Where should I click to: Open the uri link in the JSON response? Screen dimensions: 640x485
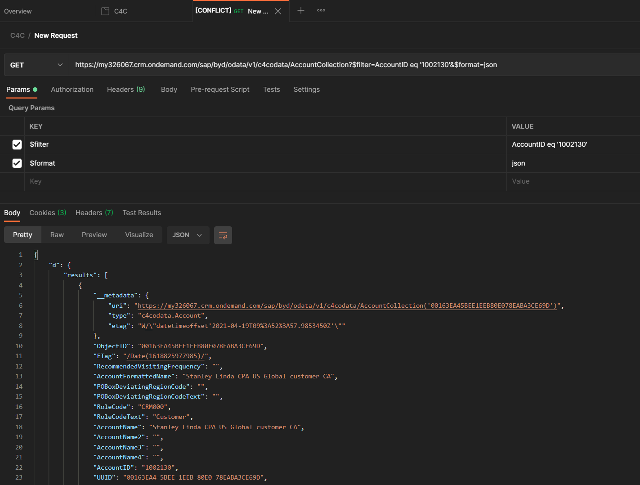[x=347, y=306]
